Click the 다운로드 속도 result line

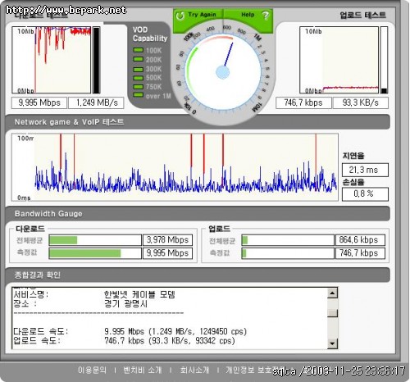click(x=130, y=331)
